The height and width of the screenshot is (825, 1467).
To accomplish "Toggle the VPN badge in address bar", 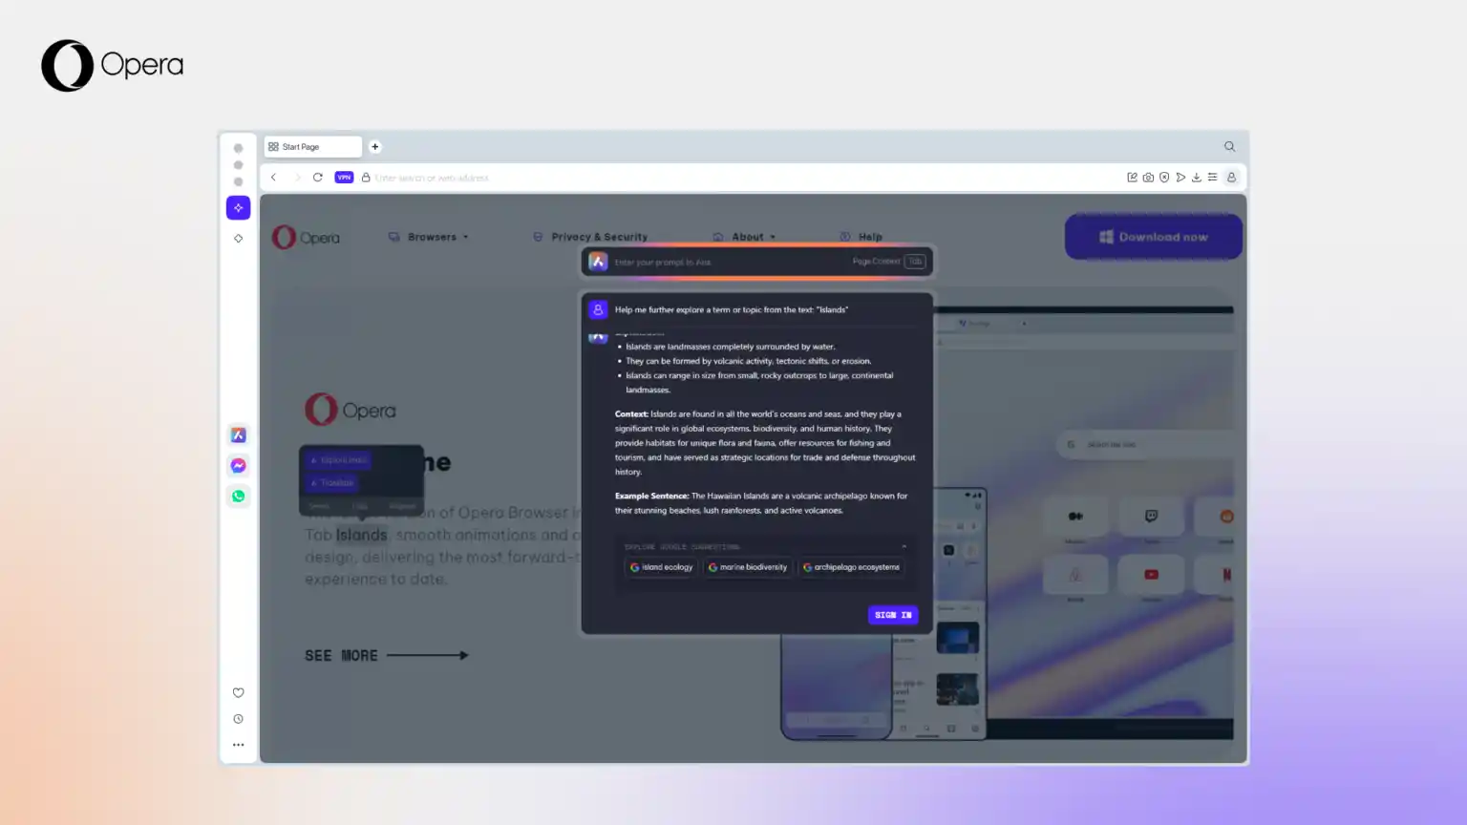I will (344, 178).
